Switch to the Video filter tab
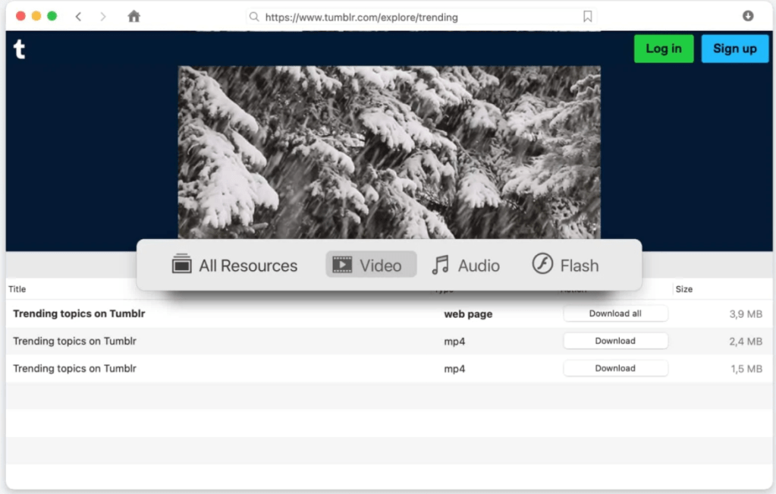This screenshot has height=494, width=776. (371, 265)
